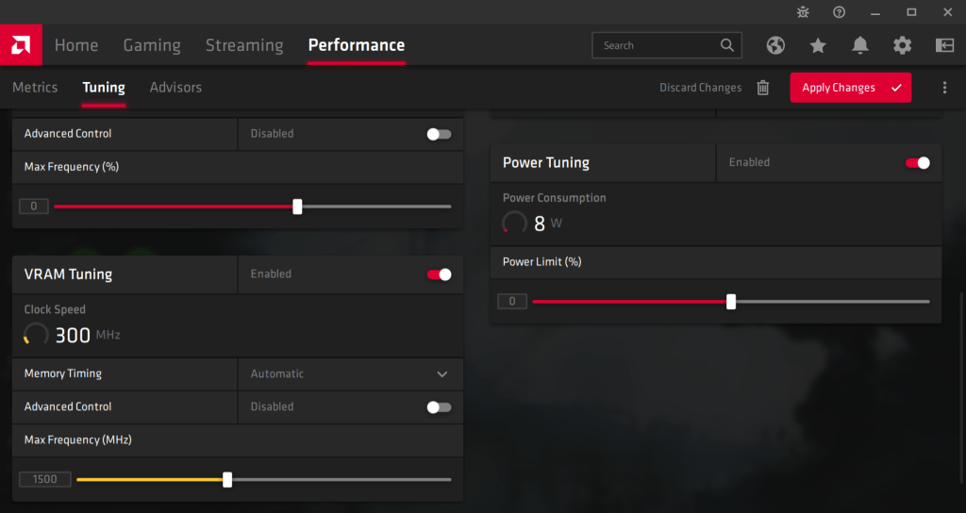Click the trash icon to discard changes
The image size is (966, 513).
(x=762, y=88)
